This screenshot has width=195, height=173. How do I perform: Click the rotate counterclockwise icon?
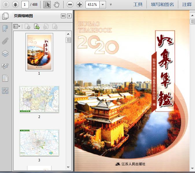[46, 26]
